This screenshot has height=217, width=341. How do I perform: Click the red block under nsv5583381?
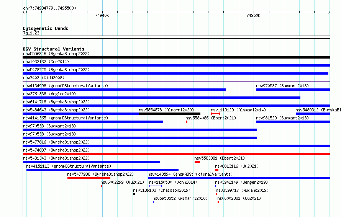[x=197, y=162]
